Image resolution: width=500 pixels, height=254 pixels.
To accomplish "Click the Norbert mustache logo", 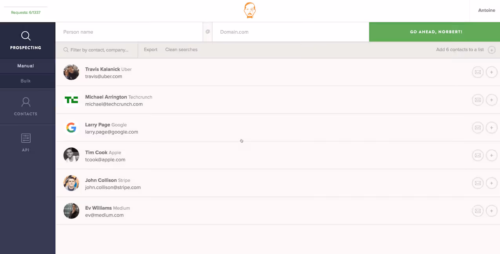I will [x=250, y=10].
